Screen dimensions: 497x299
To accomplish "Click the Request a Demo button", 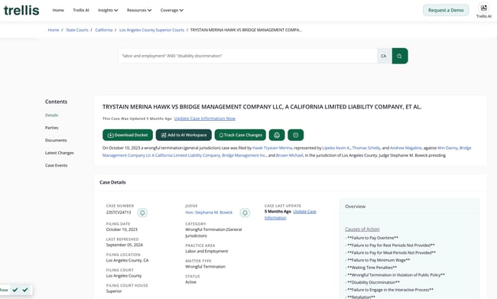I will tap(446, 10).
